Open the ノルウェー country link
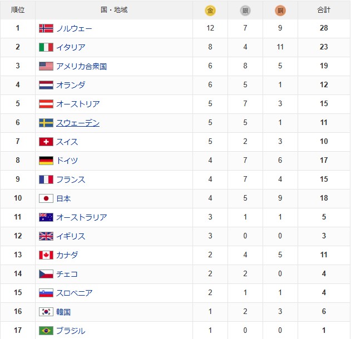 pyautogui.click(x=74, y=28)
